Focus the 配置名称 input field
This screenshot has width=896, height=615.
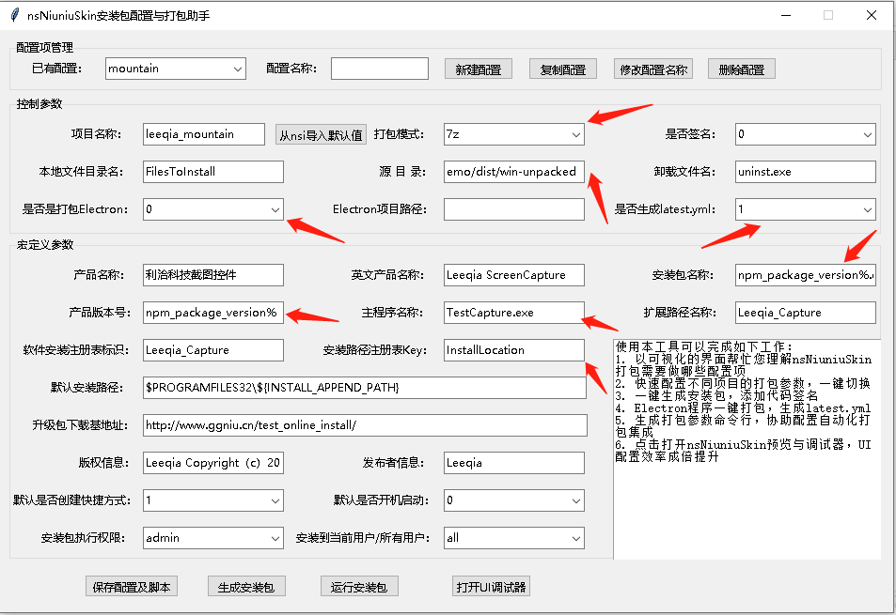(x=380, y=69)
